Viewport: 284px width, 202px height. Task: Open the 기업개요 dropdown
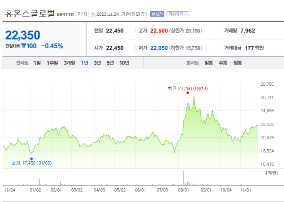pyautogui.click(x=177, y=14)
